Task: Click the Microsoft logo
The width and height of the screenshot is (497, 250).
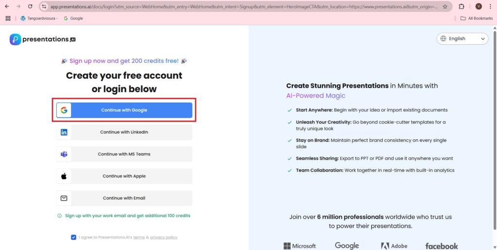Action: [x=299, y=246]
